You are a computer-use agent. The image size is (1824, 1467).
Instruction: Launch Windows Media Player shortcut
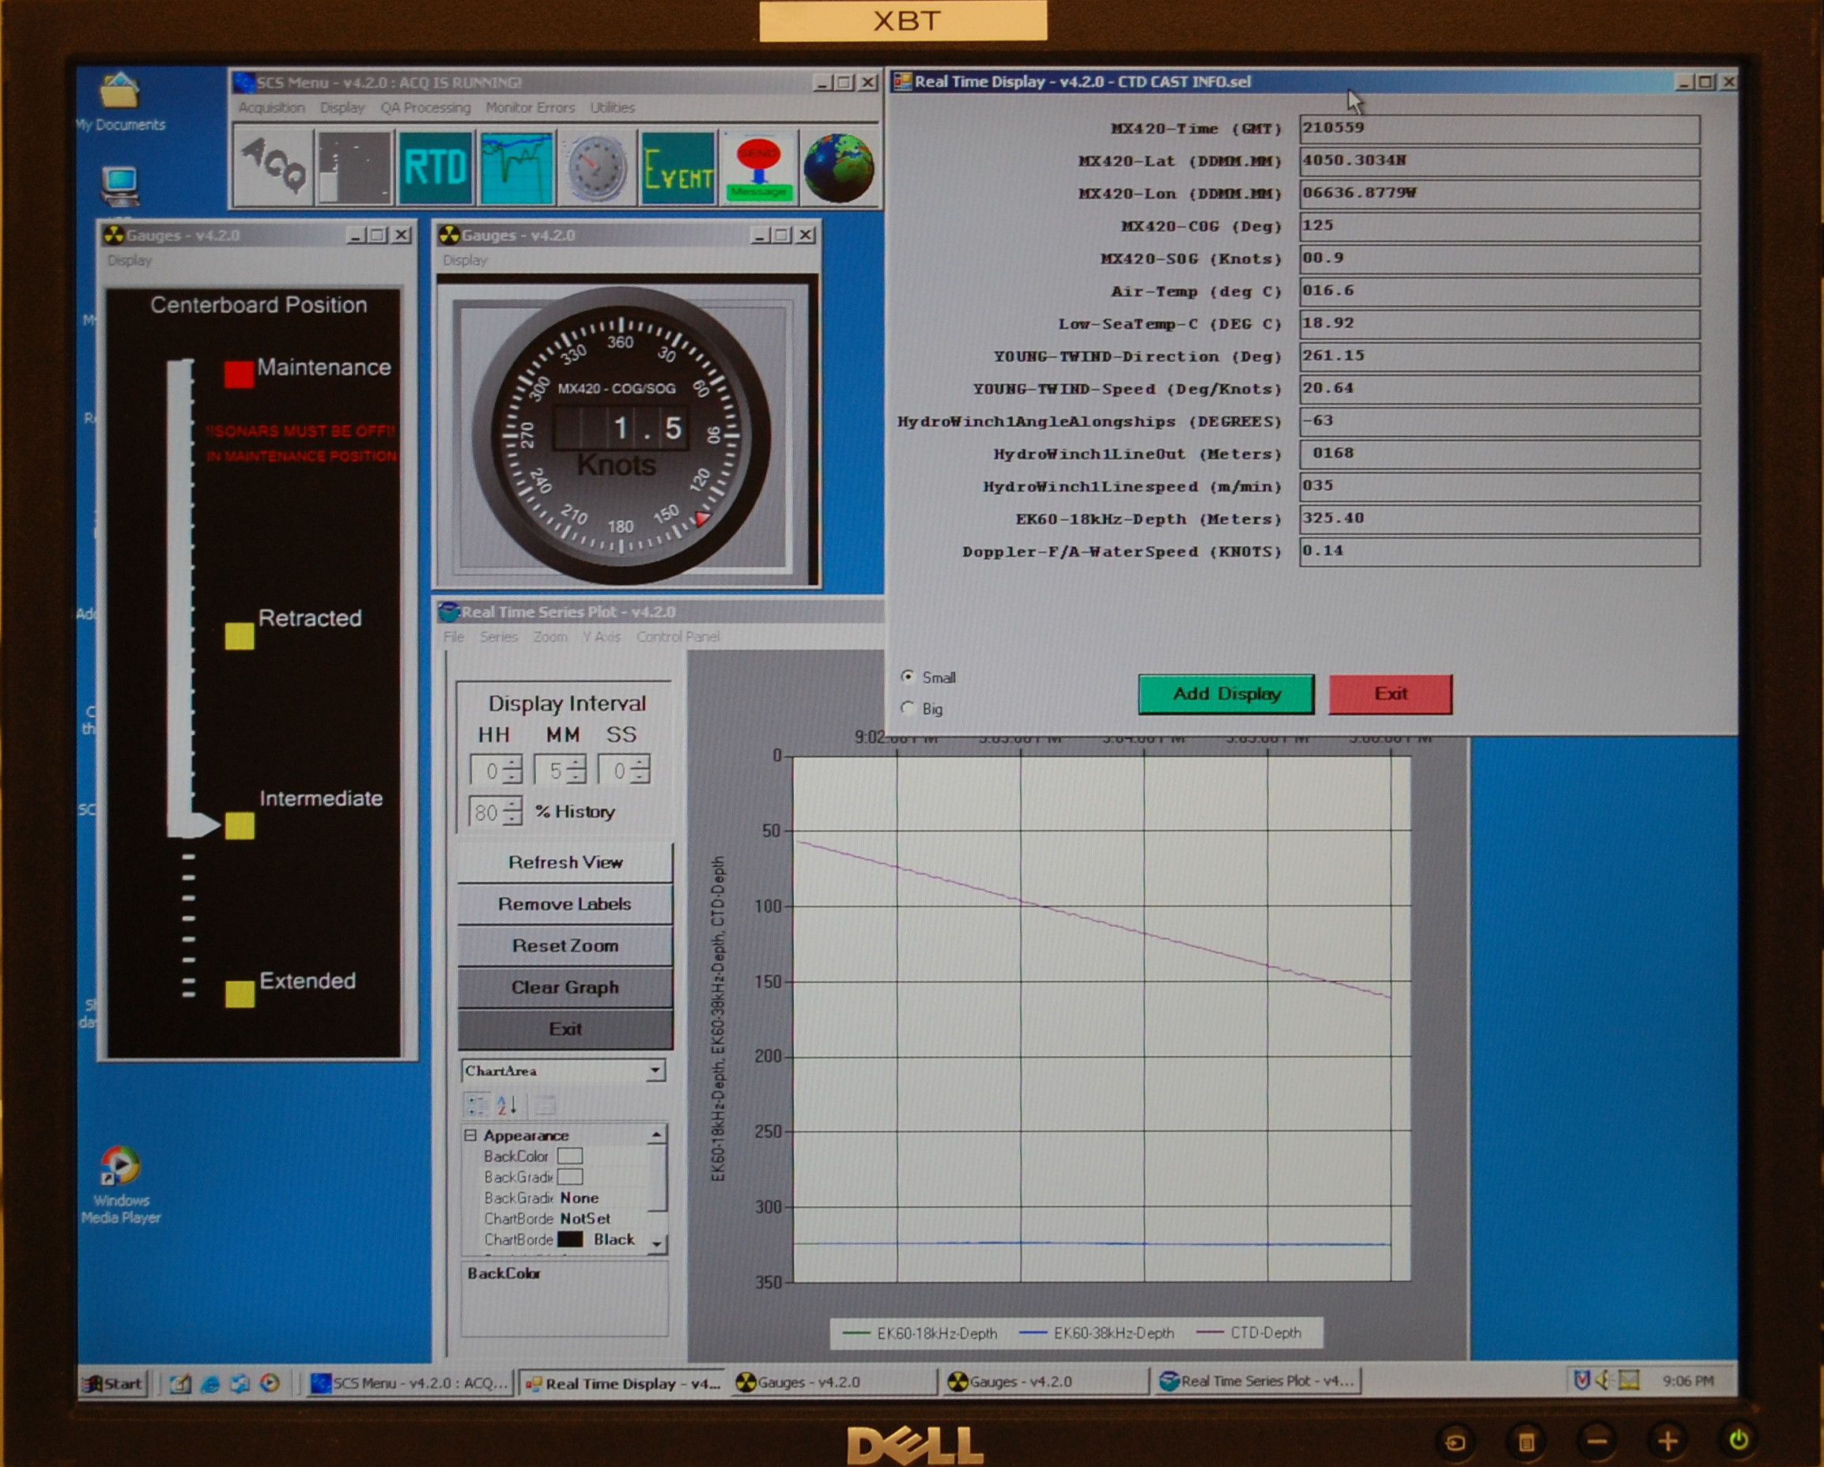pos(120,1167)
